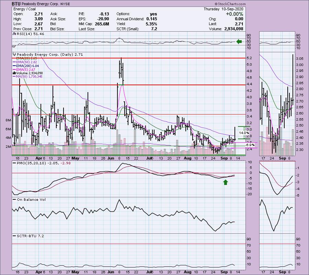
Task: Click the candlestick icon beside Peabody (Daily) label
Action: pos(14,54)
